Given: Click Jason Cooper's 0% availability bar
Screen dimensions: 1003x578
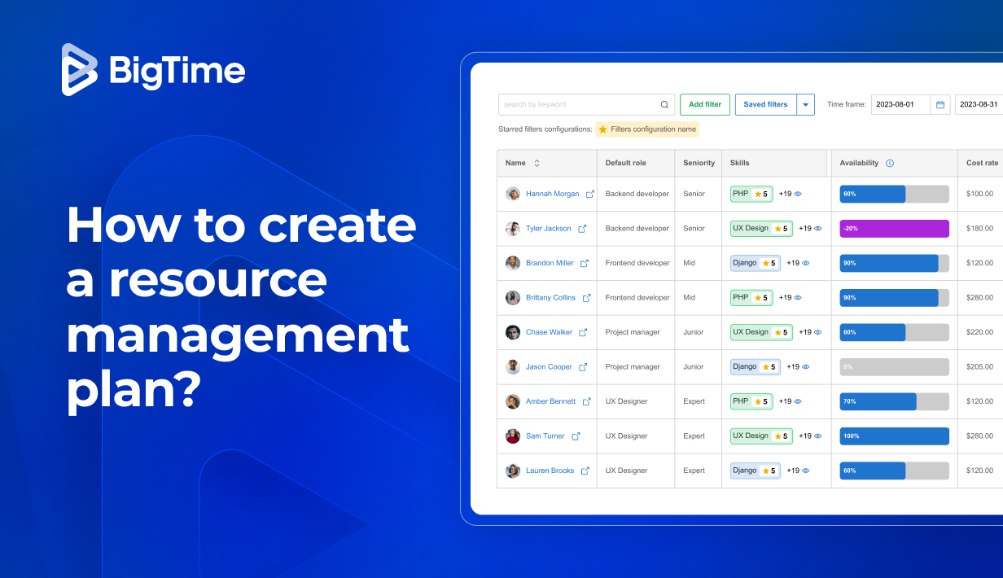Looking at the screenshot, I should pos(895,367).
